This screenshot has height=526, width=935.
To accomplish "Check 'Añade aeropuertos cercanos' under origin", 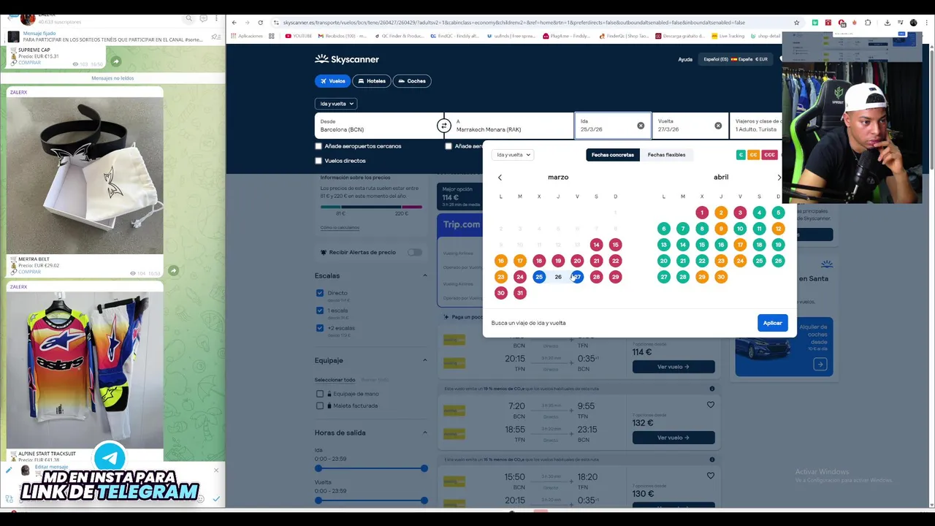I will [318, 146].
